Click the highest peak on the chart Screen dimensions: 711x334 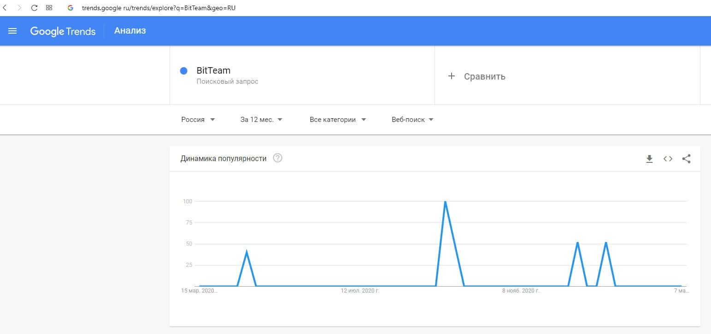point(445,202)
